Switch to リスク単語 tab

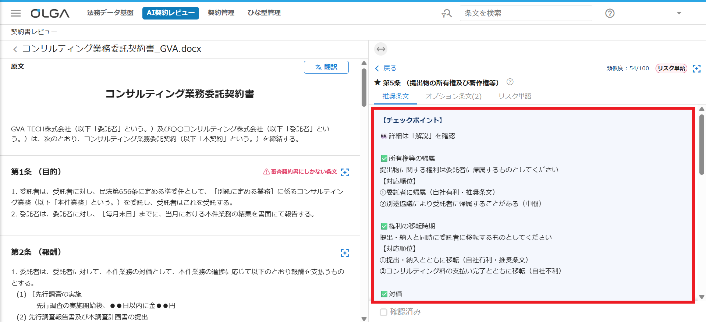[x=515, y=96]
